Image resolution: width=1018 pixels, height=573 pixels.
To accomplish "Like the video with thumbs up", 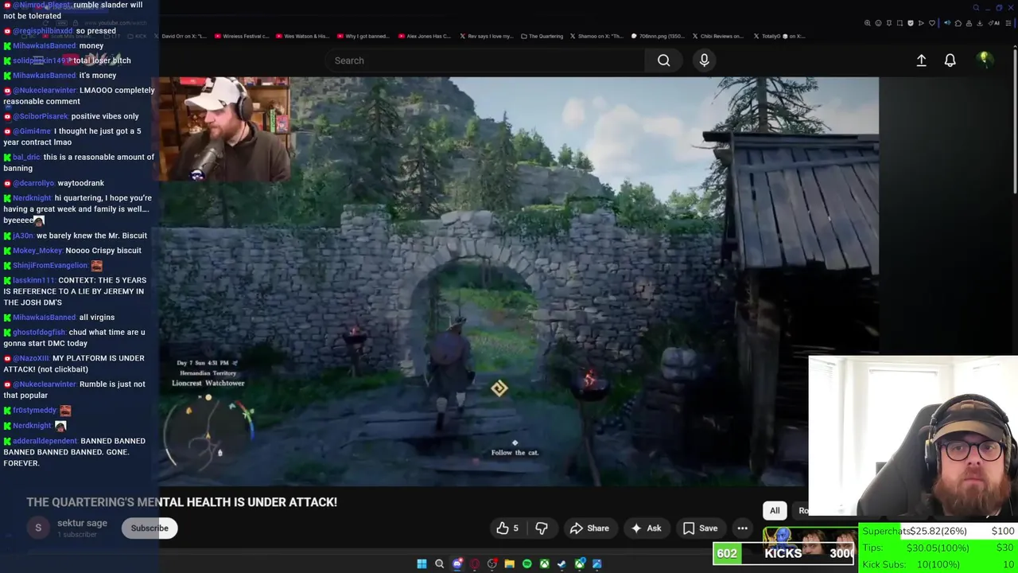I will [x=507, y=528].
